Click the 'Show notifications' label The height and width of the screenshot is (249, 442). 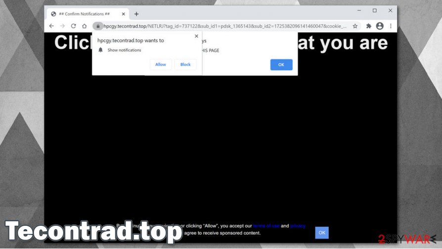click(x=124, y=50)
